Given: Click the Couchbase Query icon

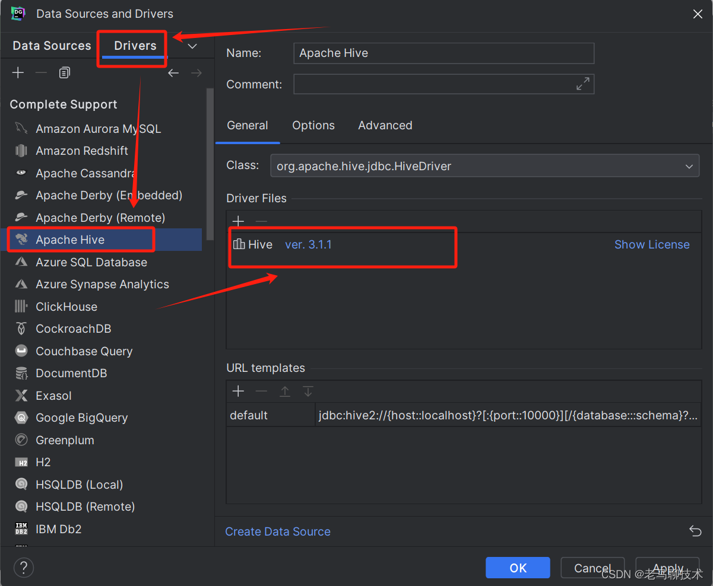Looking at the screenshot, I should 21,351.
